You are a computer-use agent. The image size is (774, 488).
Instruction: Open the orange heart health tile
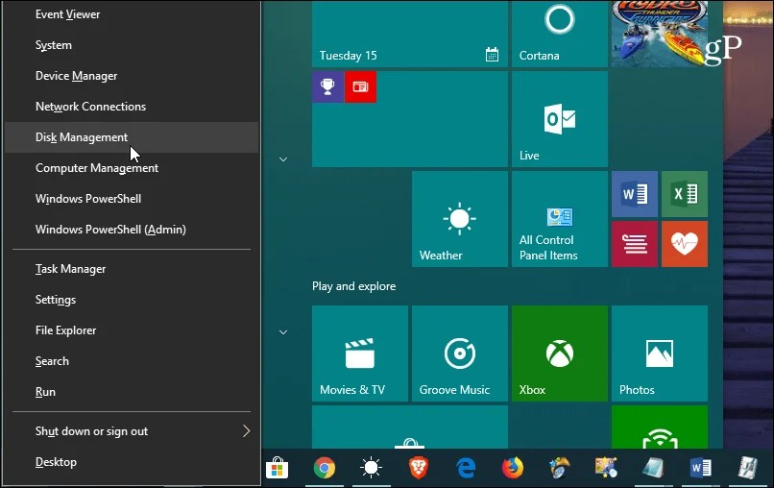[x=685, y=244]
